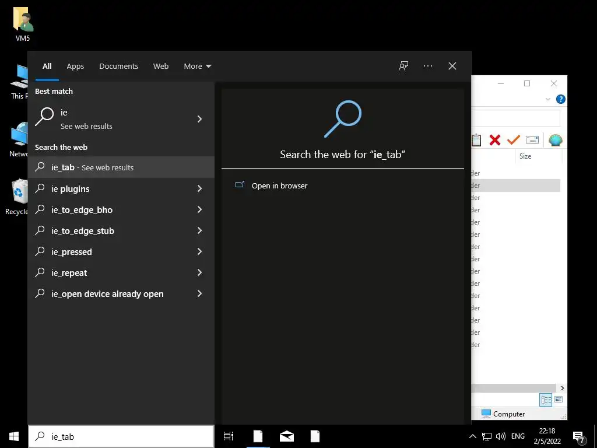Screen dimensions: 597x448
Task: Switch to the Web search tab
Action: [x=161, y=66]
